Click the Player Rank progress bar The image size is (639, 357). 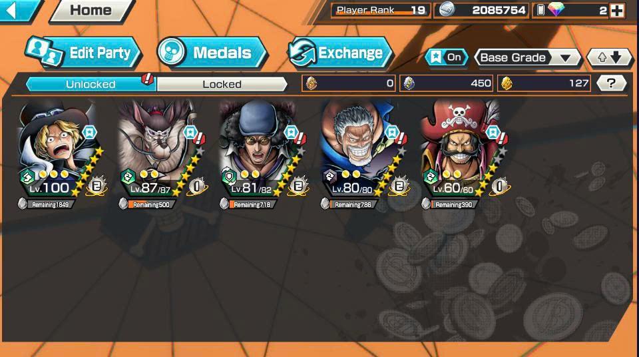380,10
